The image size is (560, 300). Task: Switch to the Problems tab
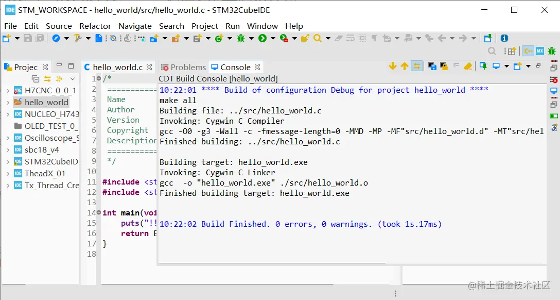click(183, 67)
